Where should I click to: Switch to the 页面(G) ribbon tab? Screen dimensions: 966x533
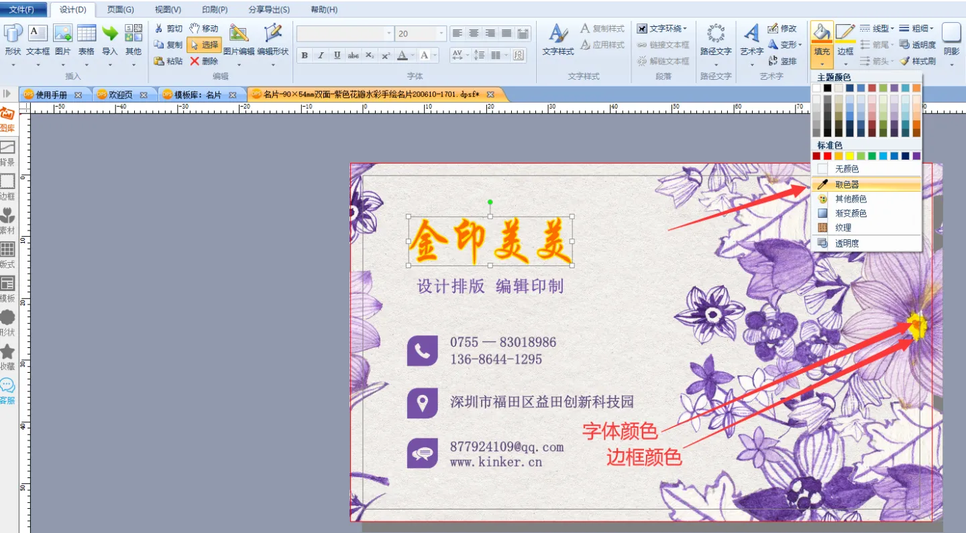pyautogui.click(x=121, y=9)
